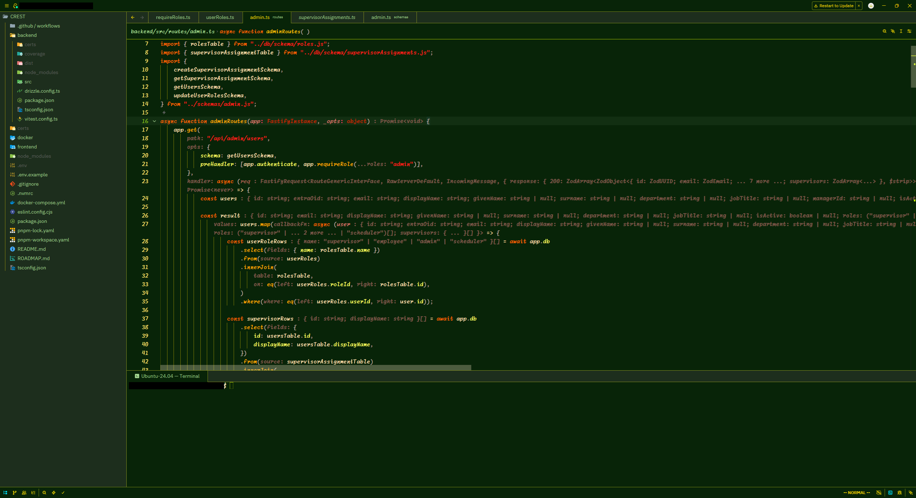Image resolution: width=916 pixels, height=498 pixels.
Task: Toggle edit predictions disabled icon
Action: [879, 493]
